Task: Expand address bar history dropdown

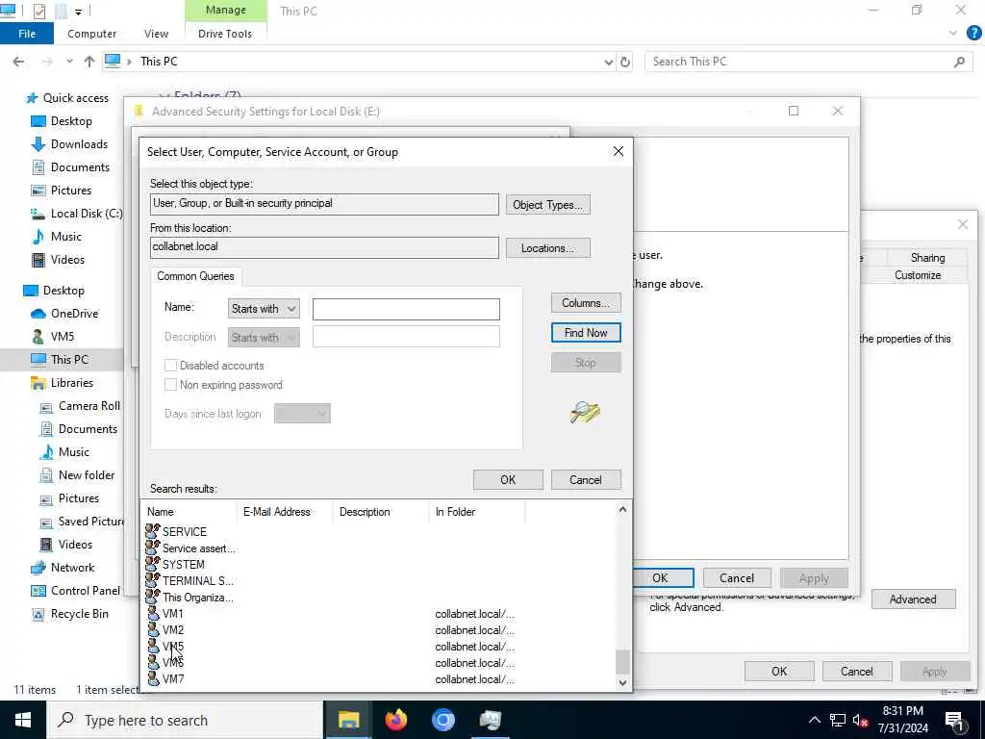Action: tap(608, 62)
